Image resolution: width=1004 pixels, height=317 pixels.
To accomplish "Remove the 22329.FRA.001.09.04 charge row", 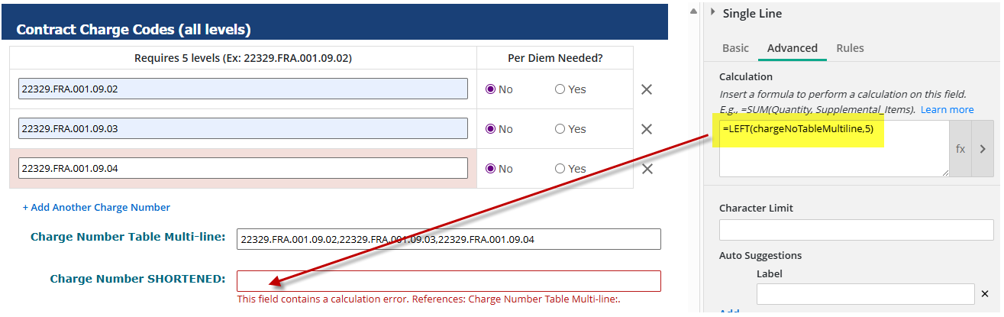I will [x=647, y=169].
